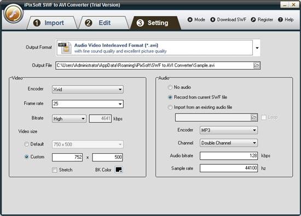Switch to the Edit tab
The width and height of the screenshot is (301, 216).
[x=104, y=23]
